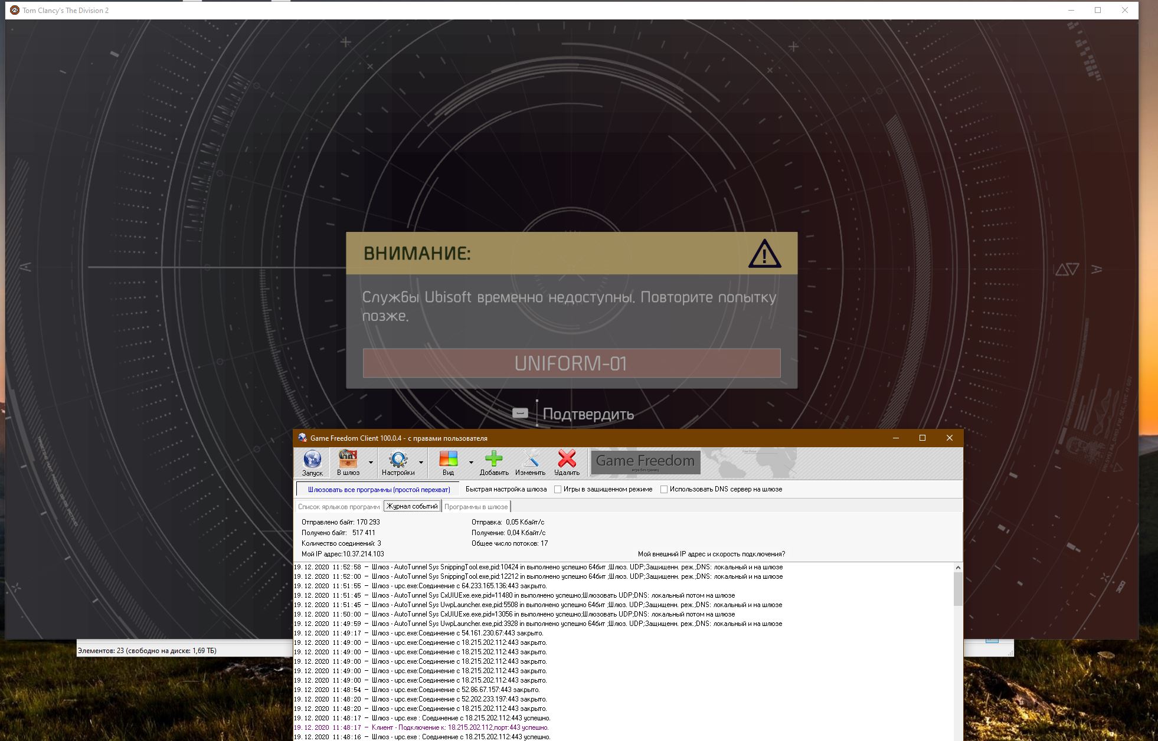The height and width of the screenshot is (741, 1158).
Task: Click Мой внешний IP адрес link
Action: click(x=711, y=554)
